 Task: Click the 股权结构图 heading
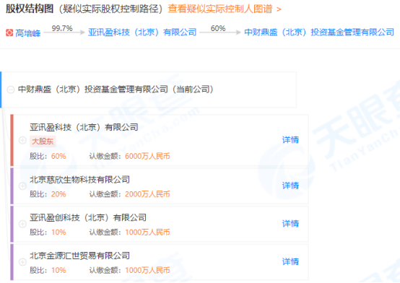click(30, 9)
